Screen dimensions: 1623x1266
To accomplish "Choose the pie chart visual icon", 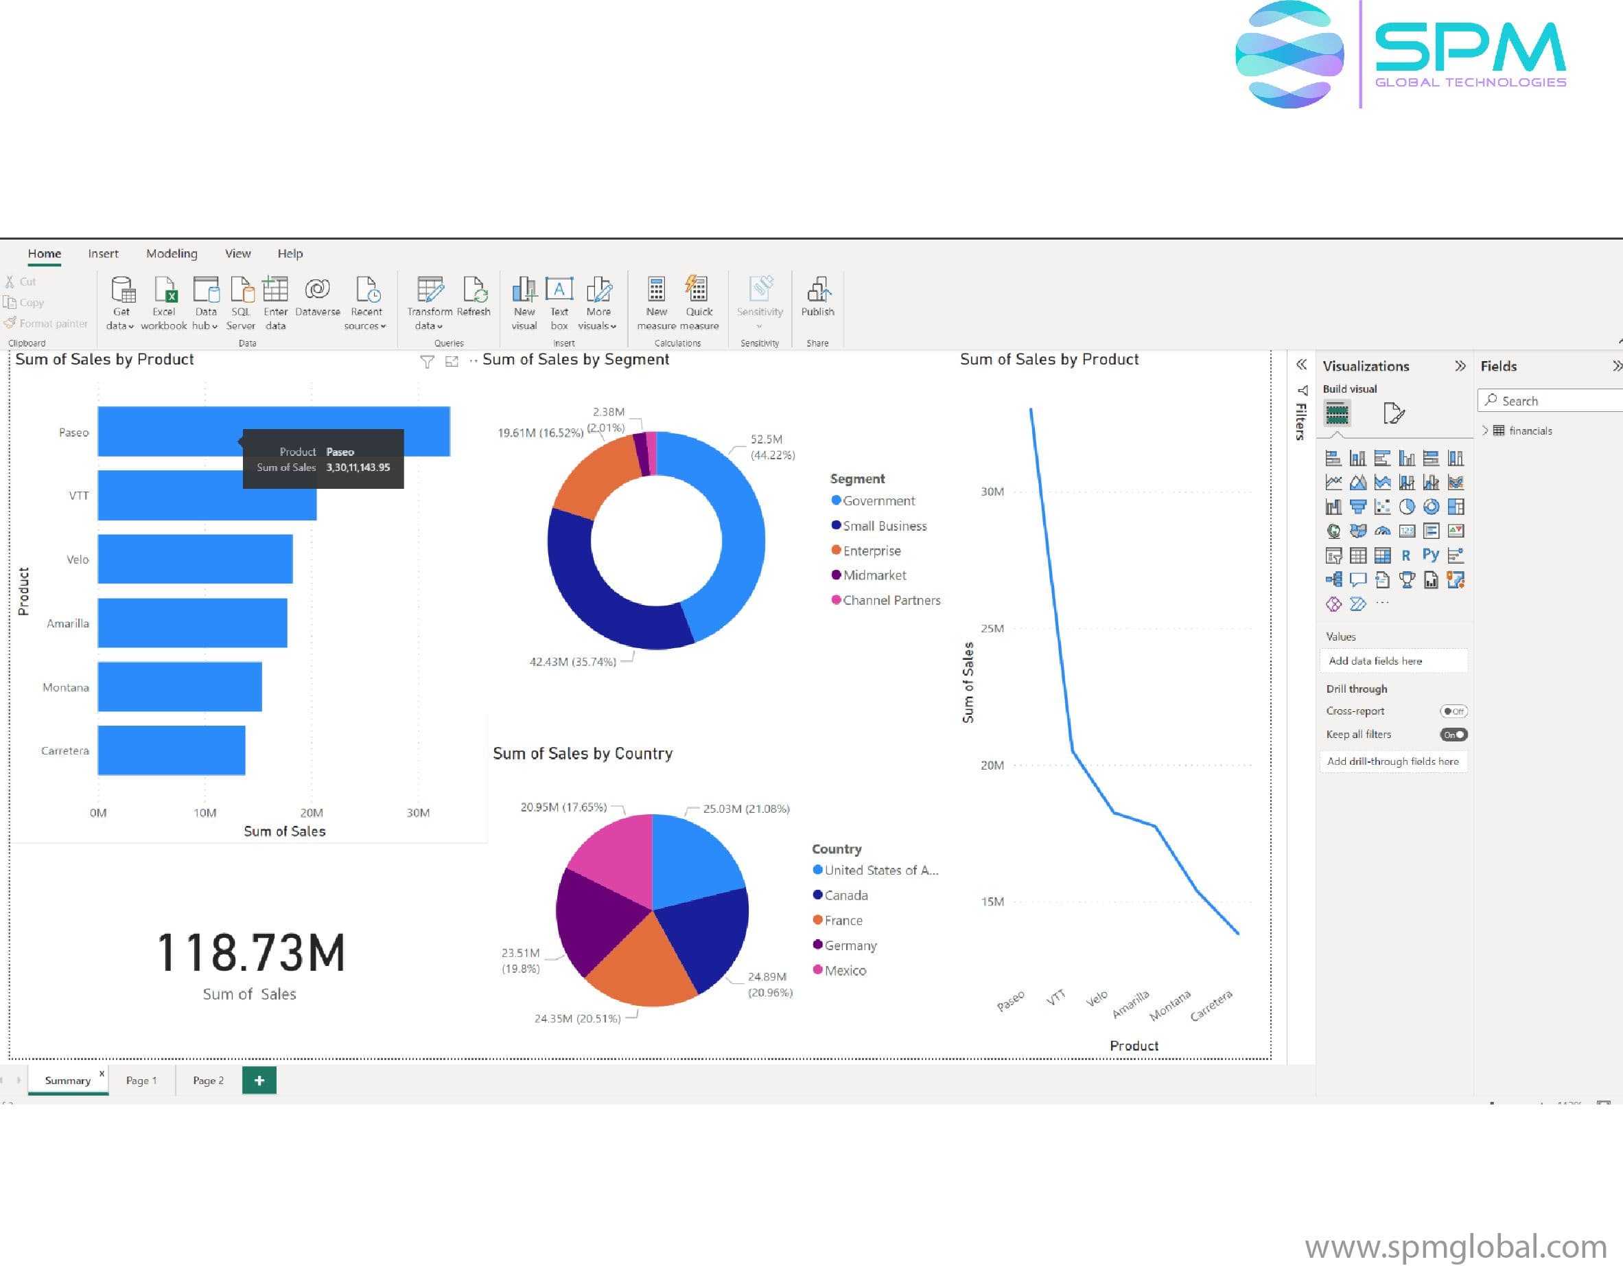I will pyautogui.click(x=1407, y=507).
